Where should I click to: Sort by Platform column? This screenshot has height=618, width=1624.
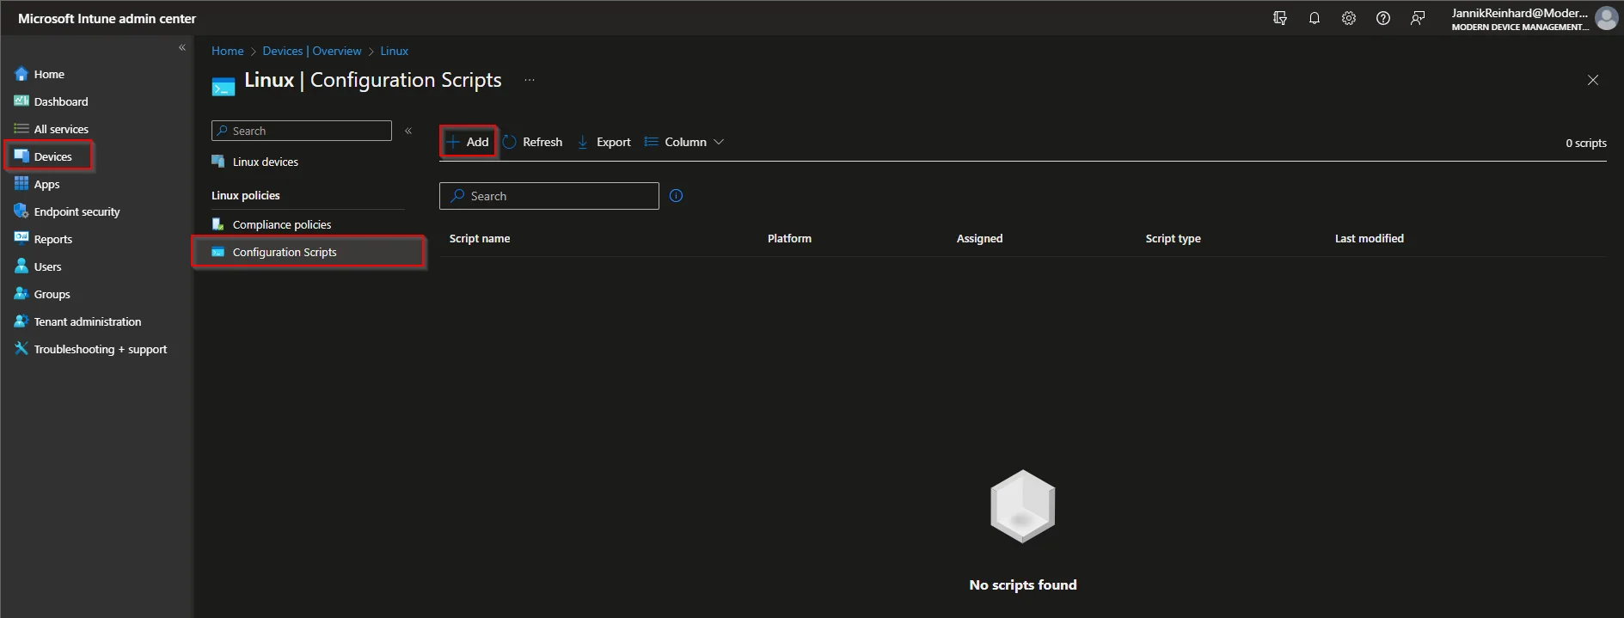click(789, 238)
